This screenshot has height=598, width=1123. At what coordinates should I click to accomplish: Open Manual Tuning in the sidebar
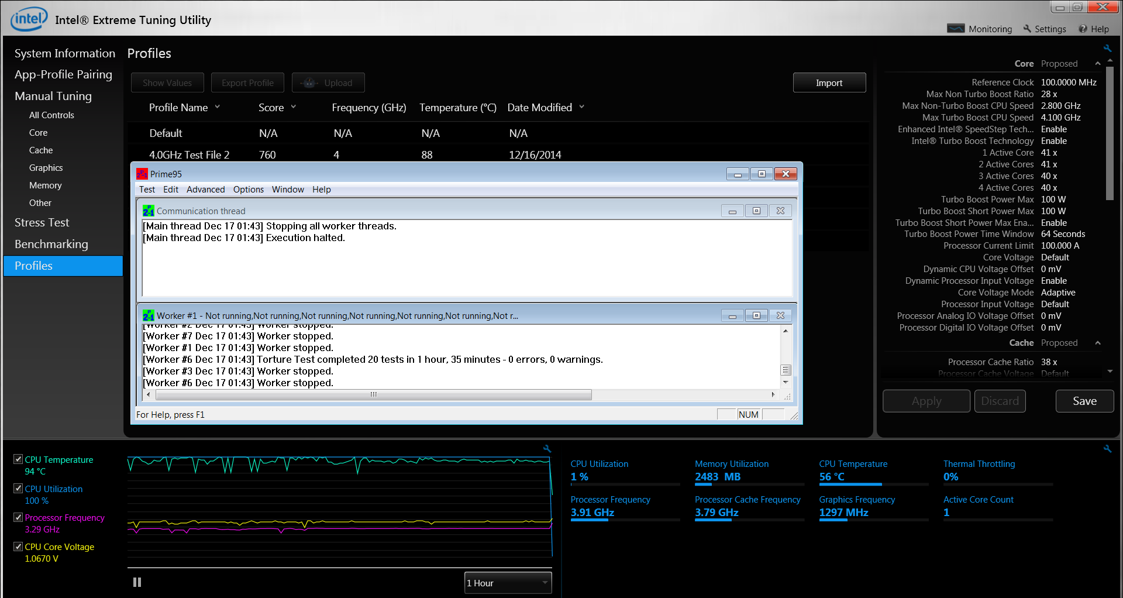(53, 96)
